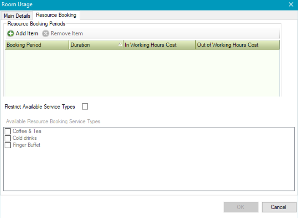Enable Restrict Available Service Types checkbox

pyautogui.click(x=85, y=107)
